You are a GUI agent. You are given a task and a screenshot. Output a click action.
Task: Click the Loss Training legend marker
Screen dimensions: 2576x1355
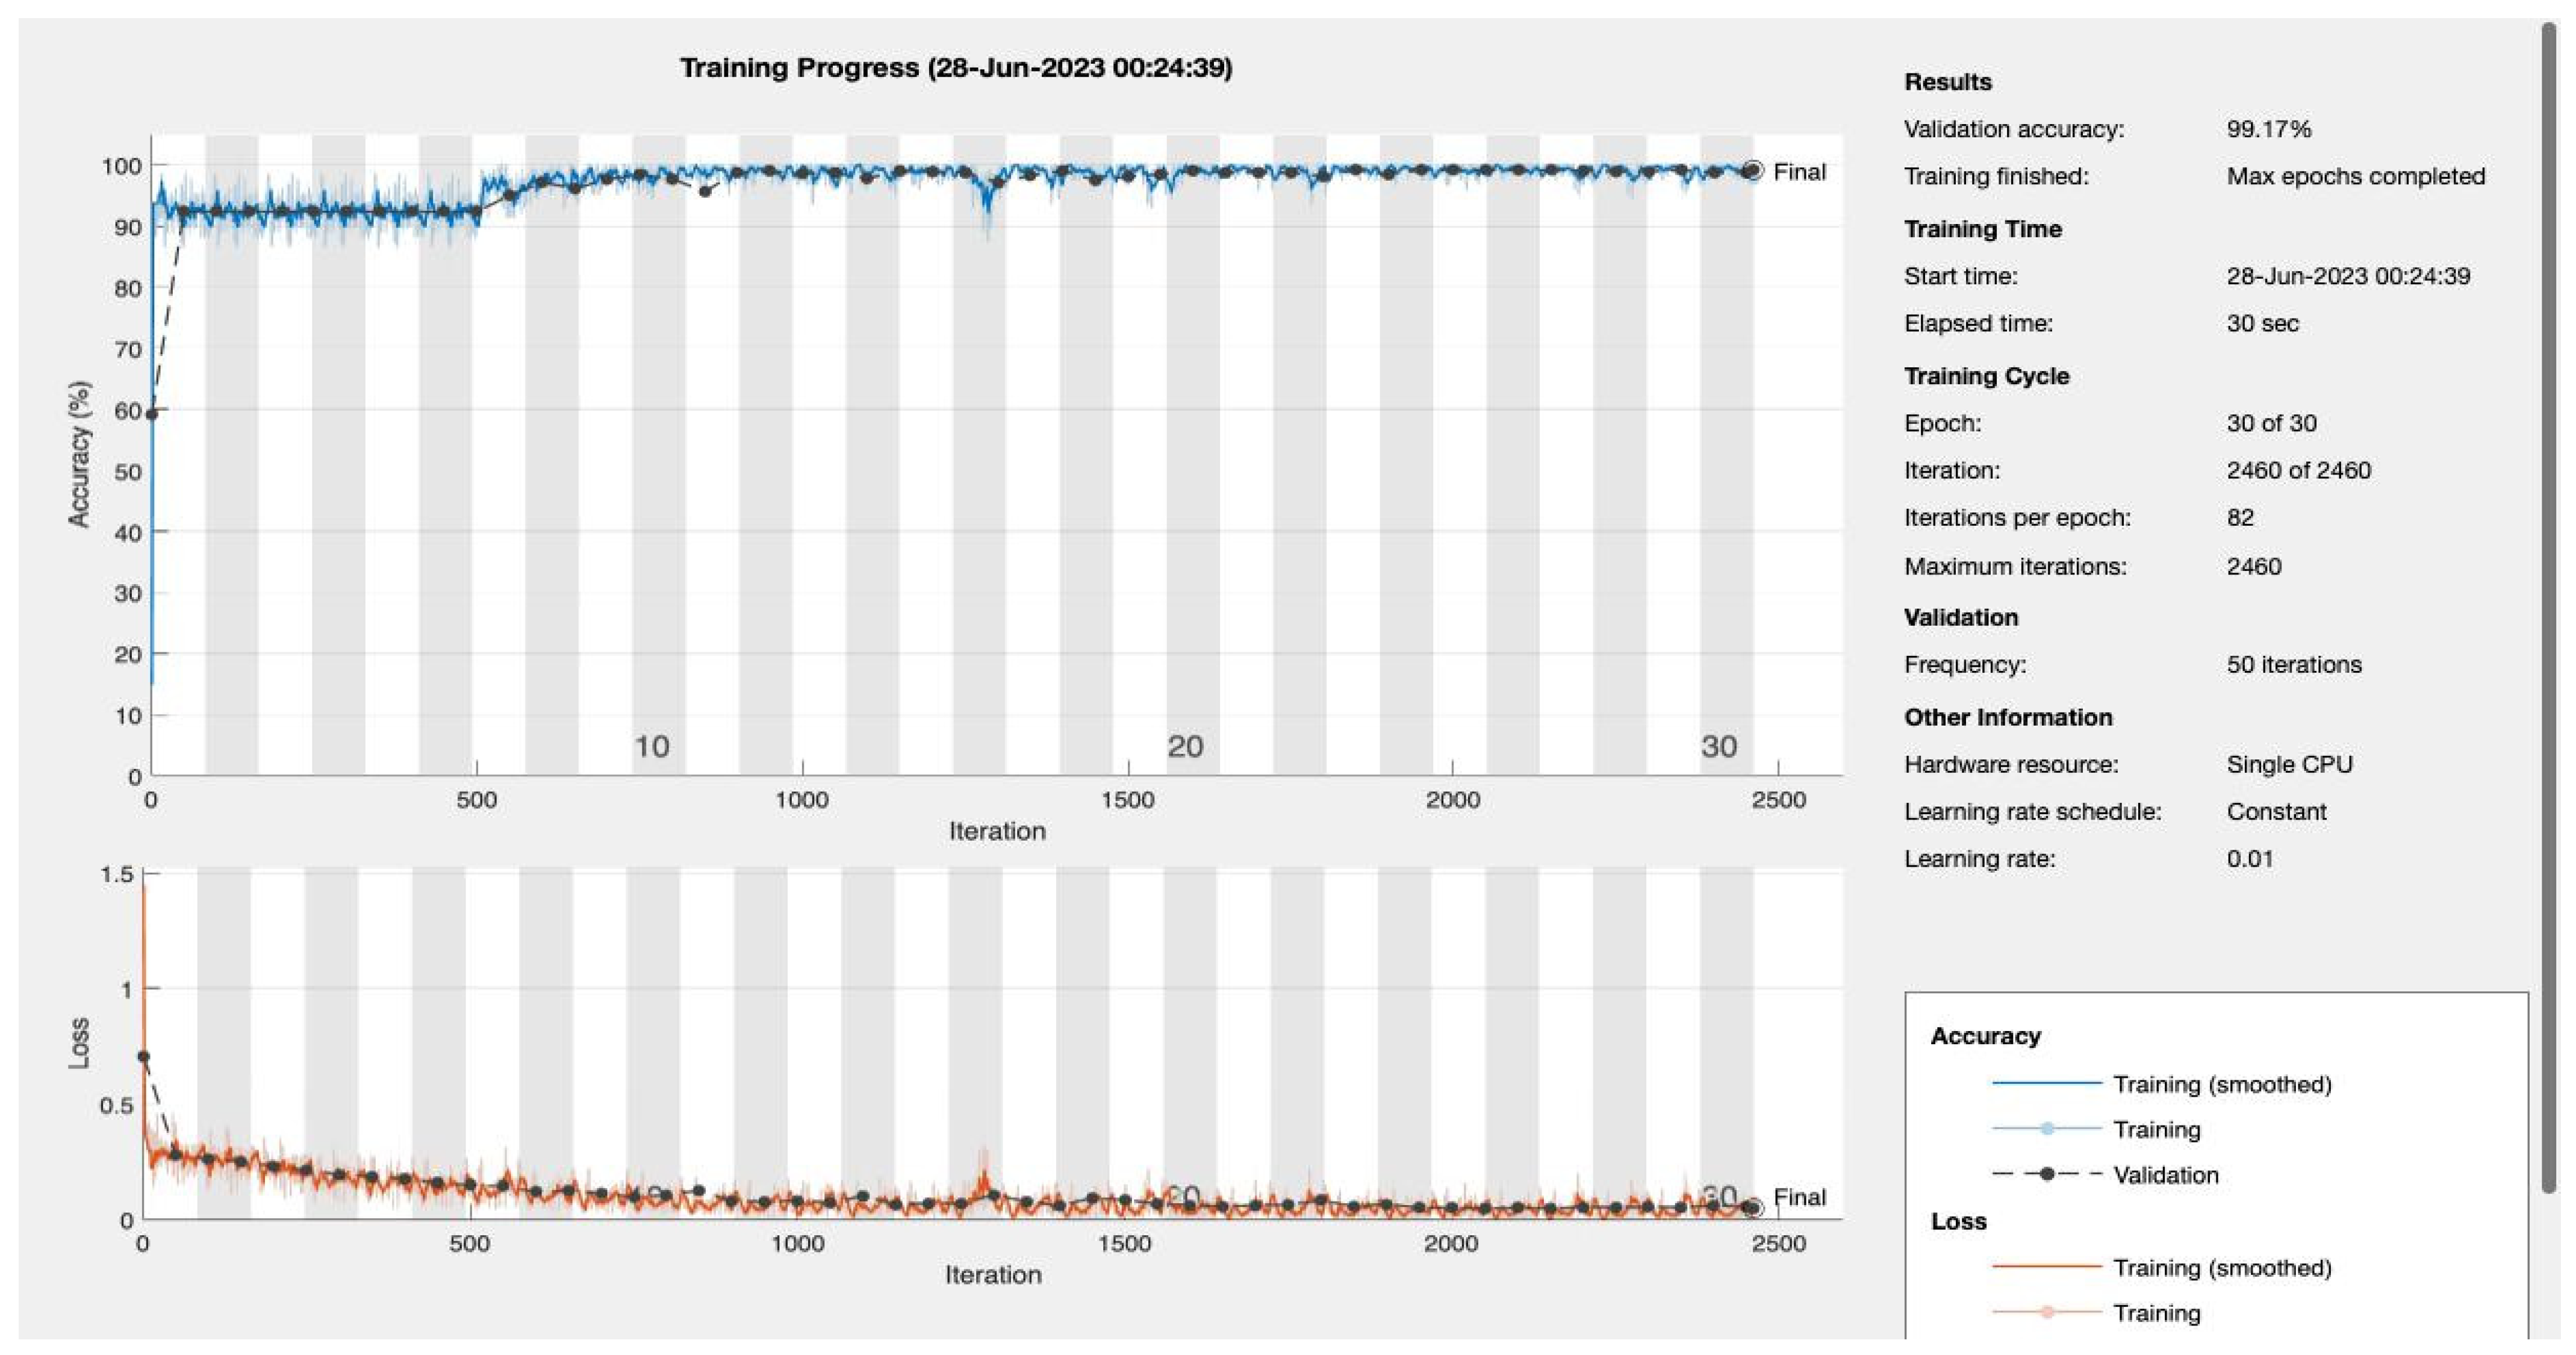(x=2046, y=1312)
